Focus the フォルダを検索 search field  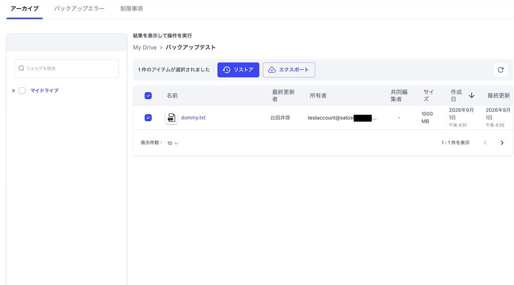pyautogui.click(x=67, y=68)
